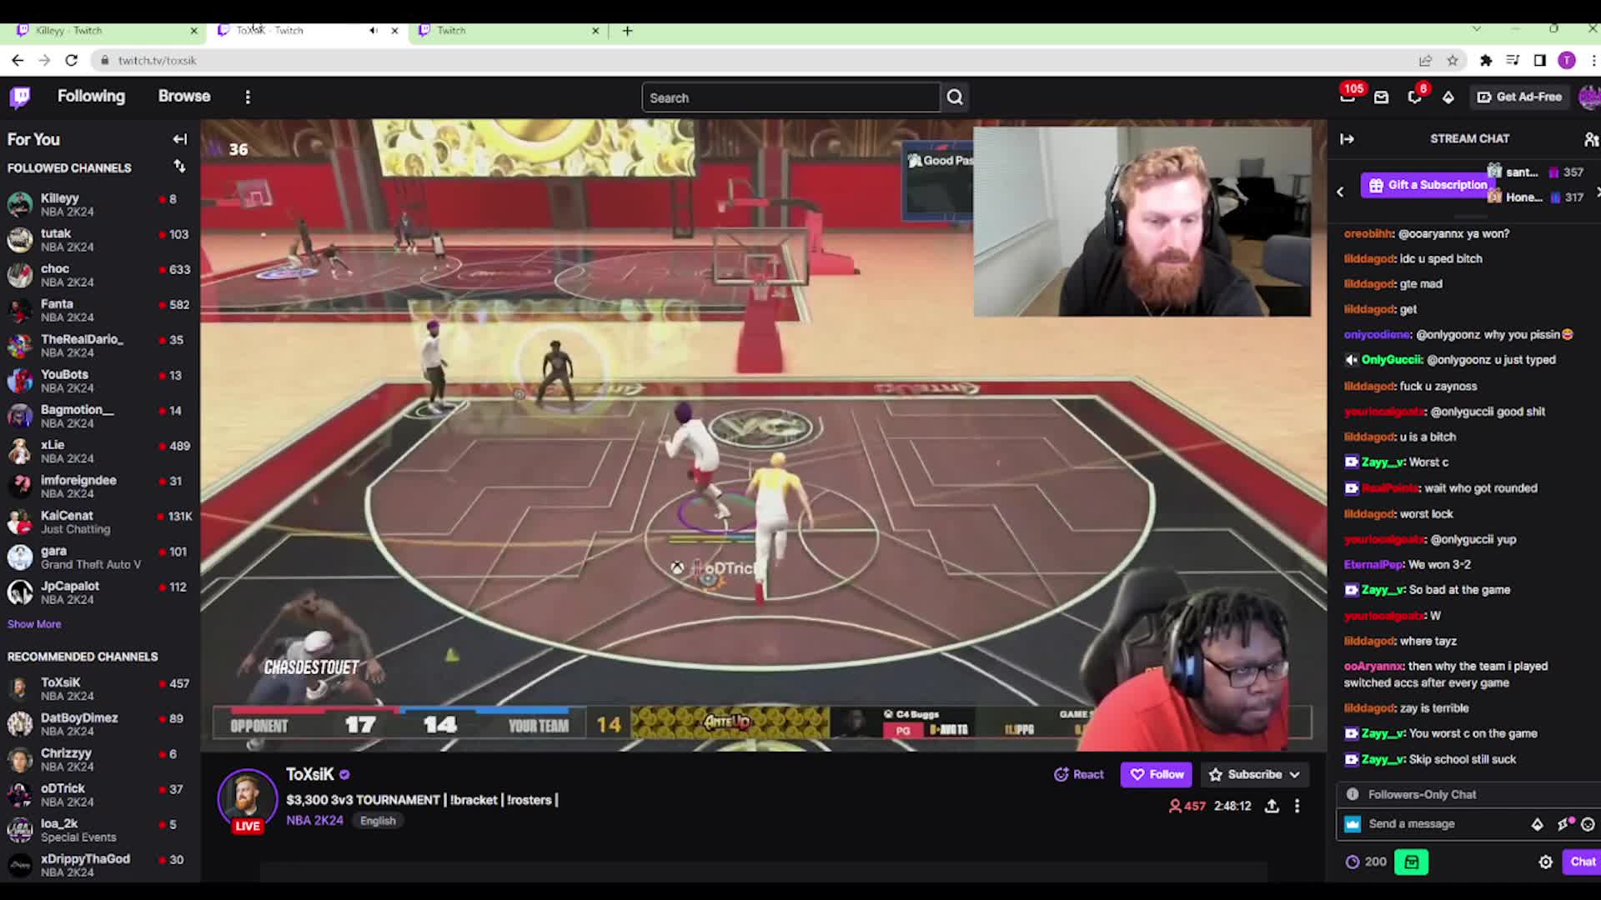Mute the ToXsiK tab audio icon
This screenshot has width=1601, height=900.
point(374,30)
